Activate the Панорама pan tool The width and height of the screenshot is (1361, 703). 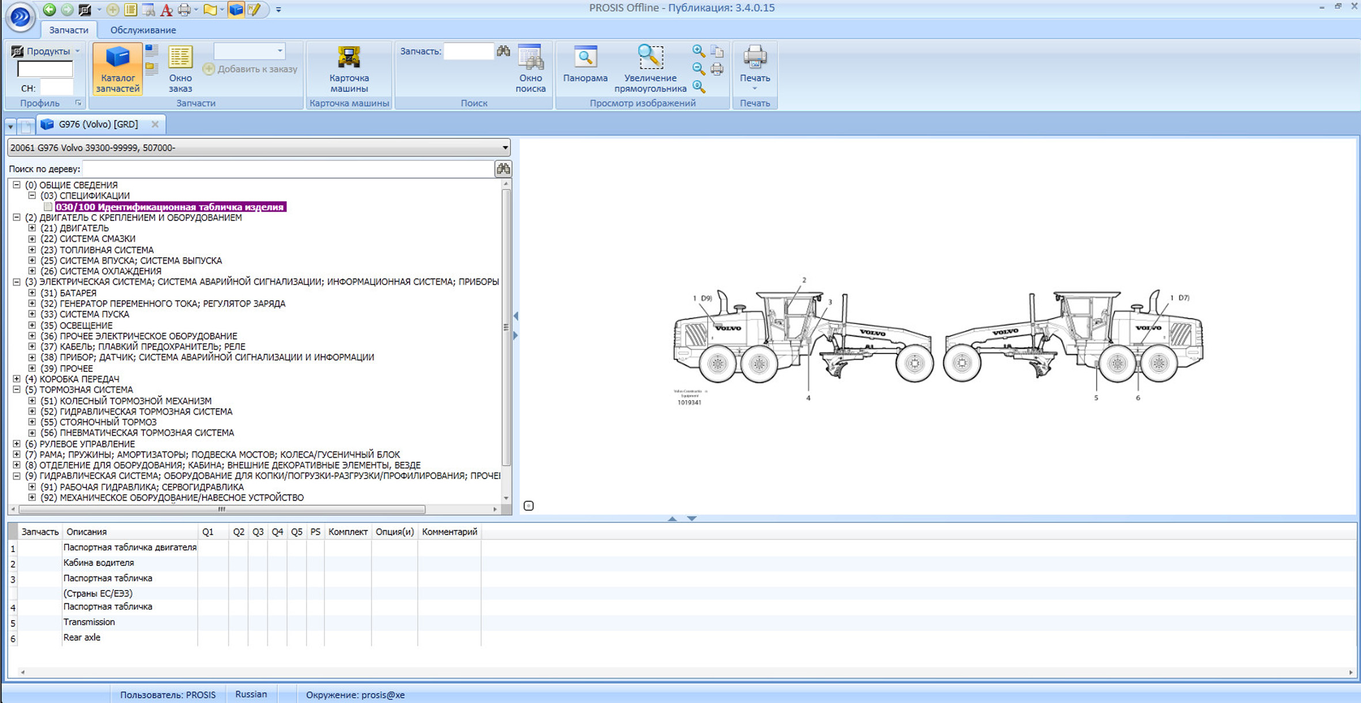(585, 64)
